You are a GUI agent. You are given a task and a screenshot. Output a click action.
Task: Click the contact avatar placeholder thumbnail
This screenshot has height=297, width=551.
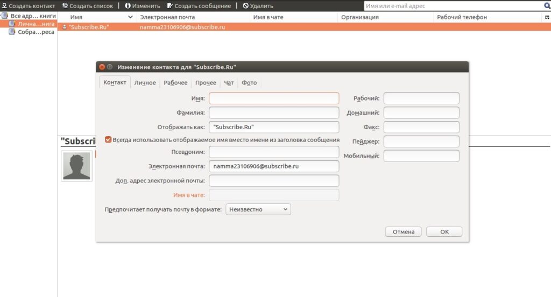(x=76, y=166)
